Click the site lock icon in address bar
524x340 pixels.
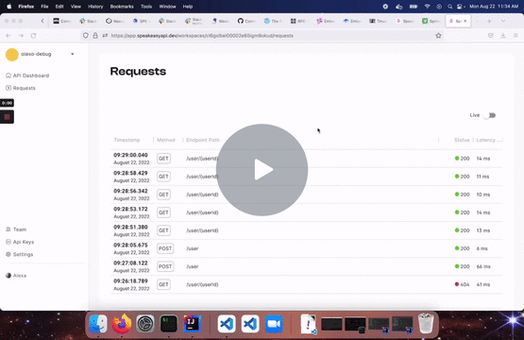(x=95, y=36)
